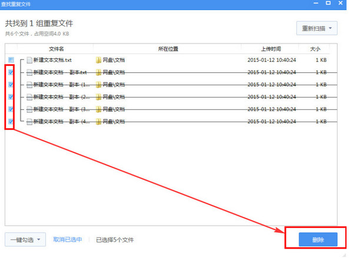Click the file icon of the 副本 (3) file
Viewport: 353px width, 258px height.
pyautogui.click(x=29, y=109)
